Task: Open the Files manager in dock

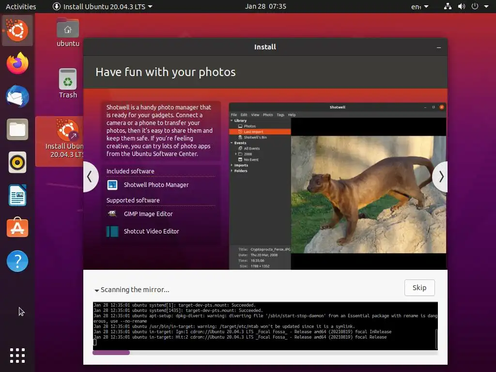Action: [x=17, y=129]
